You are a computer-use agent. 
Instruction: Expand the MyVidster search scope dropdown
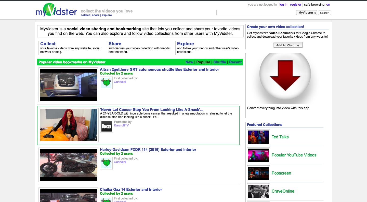pos(307,13)
